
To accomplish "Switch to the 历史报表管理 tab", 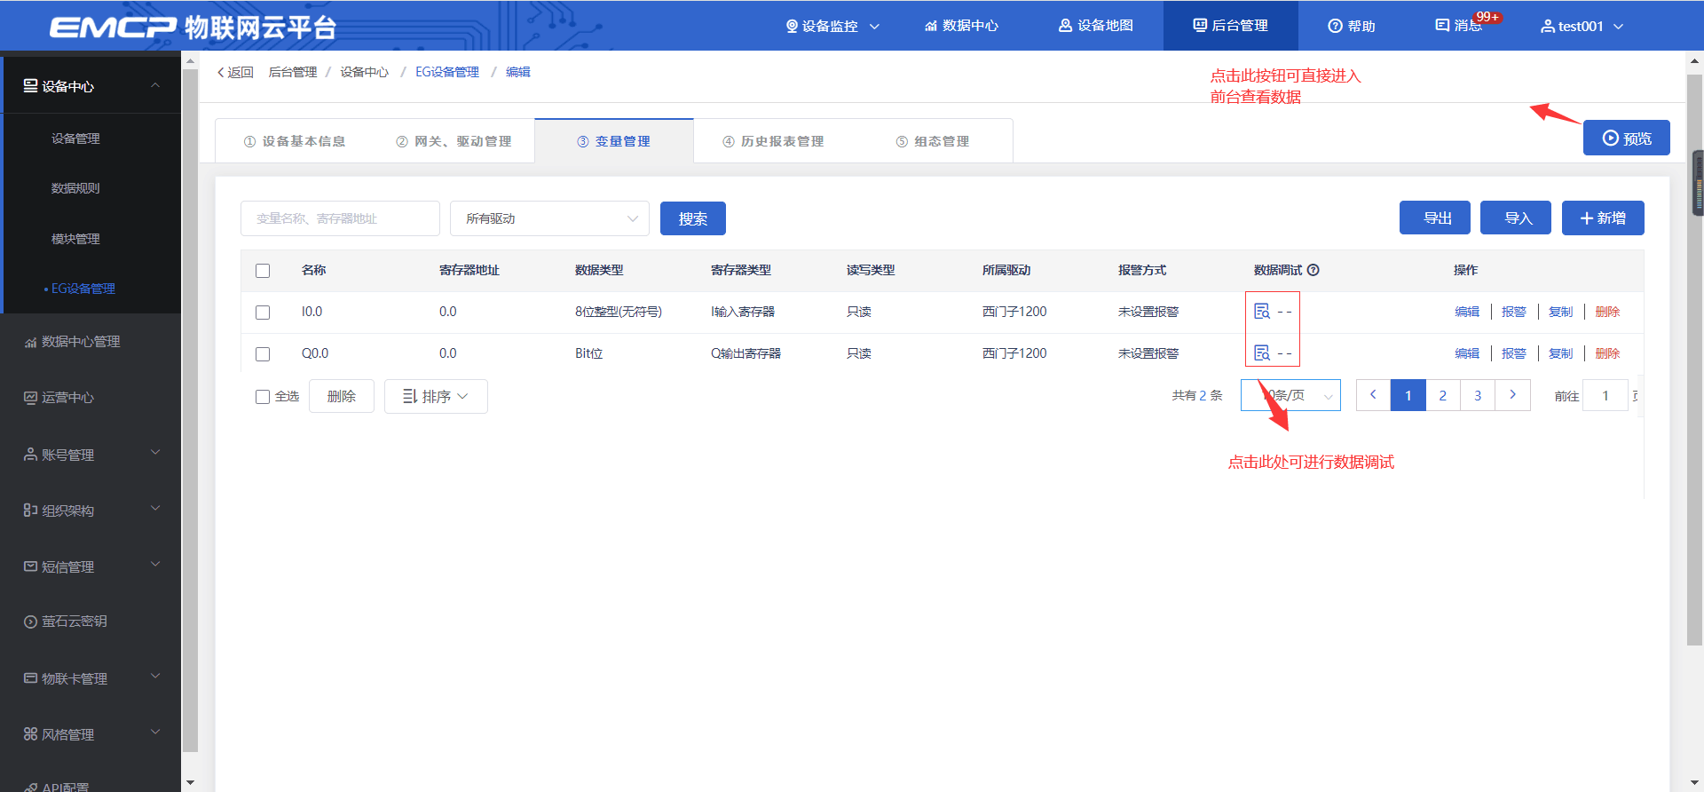I will coord(773,141).
